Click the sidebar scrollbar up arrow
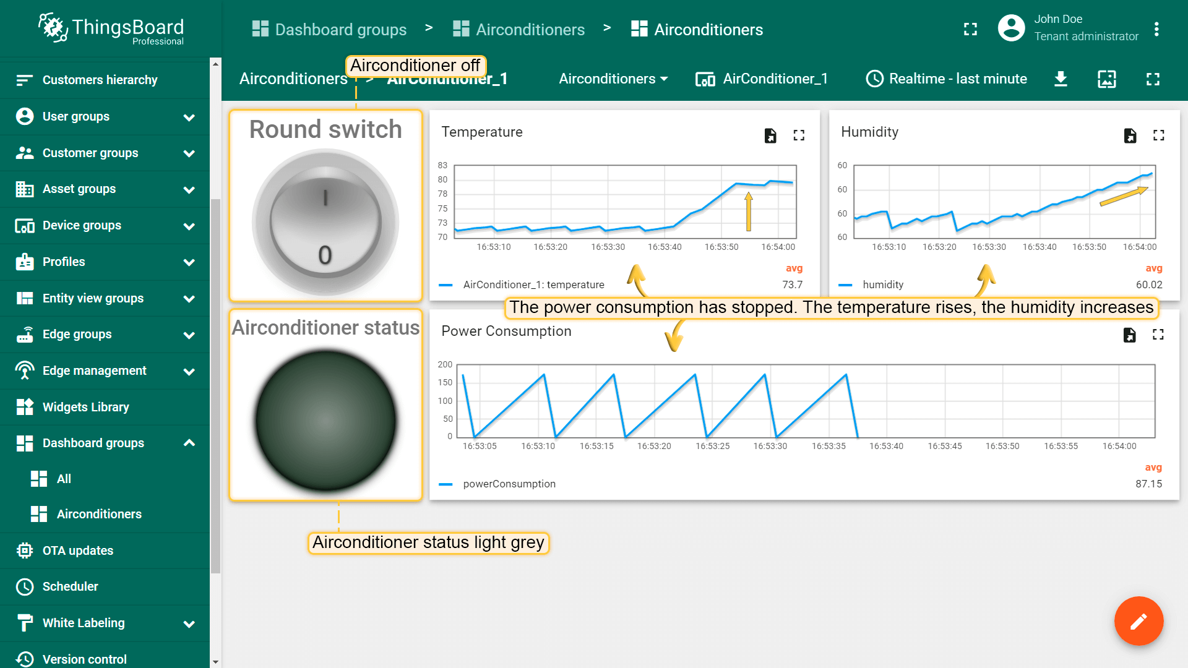Screen dimensions: 1188x668 tap(215, 63)
